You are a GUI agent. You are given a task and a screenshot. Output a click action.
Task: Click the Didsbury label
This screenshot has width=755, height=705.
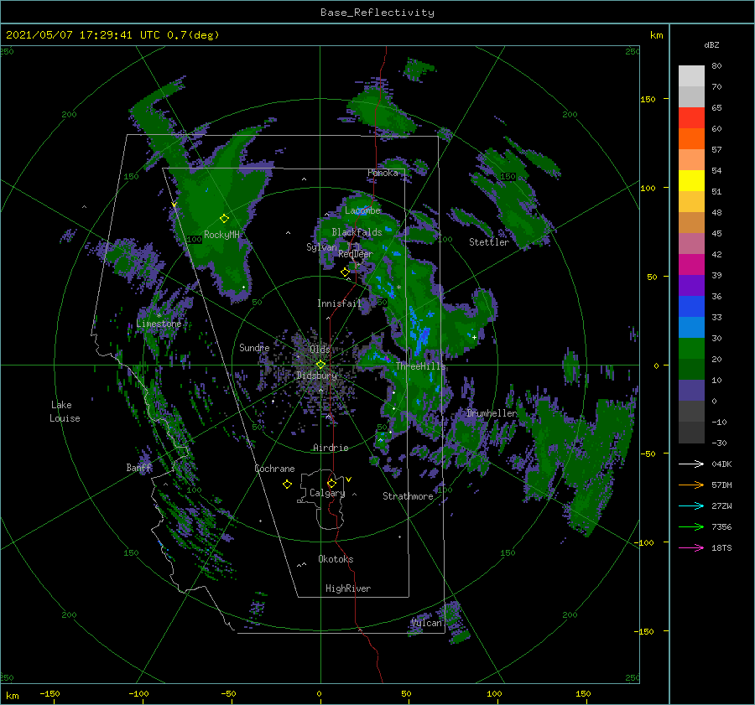(x=317, y=376)
